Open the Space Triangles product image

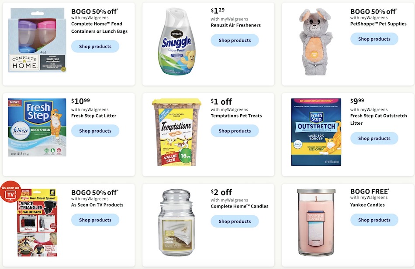coord(37,223)
